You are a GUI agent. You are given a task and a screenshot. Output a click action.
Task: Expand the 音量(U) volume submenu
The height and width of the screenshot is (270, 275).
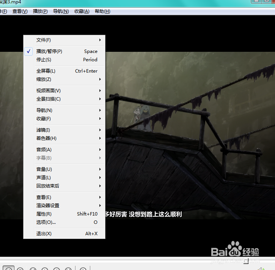pos(64,169)
